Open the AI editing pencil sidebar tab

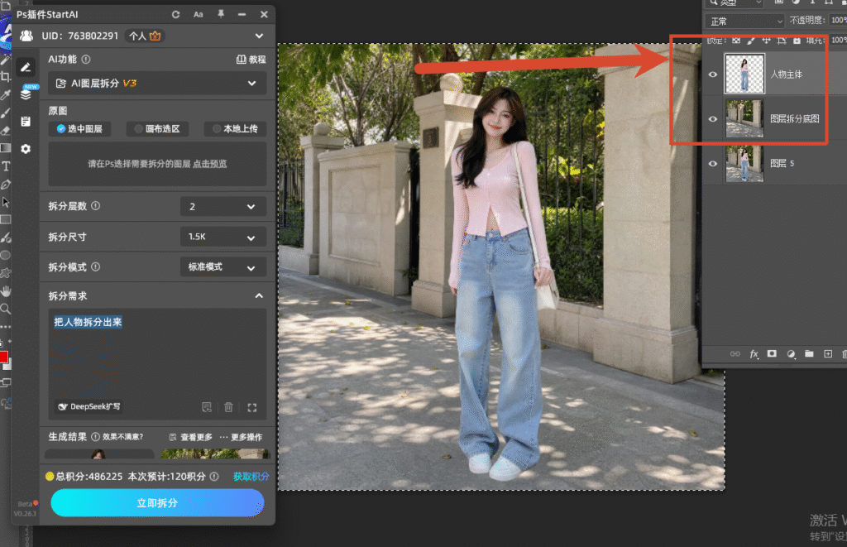coord(26,67)
